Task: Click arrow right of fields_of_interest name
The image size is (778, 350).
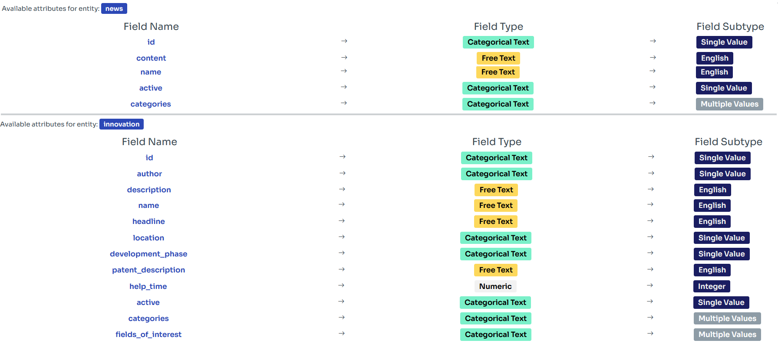Action: coord(342,334)
